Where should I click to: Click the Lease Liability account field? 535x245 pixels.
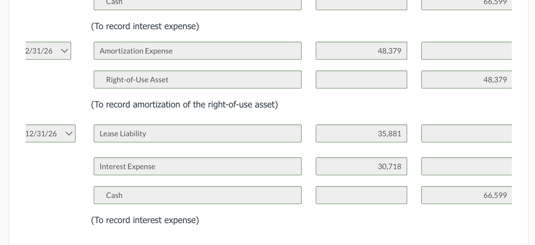(x=198, y=133)
